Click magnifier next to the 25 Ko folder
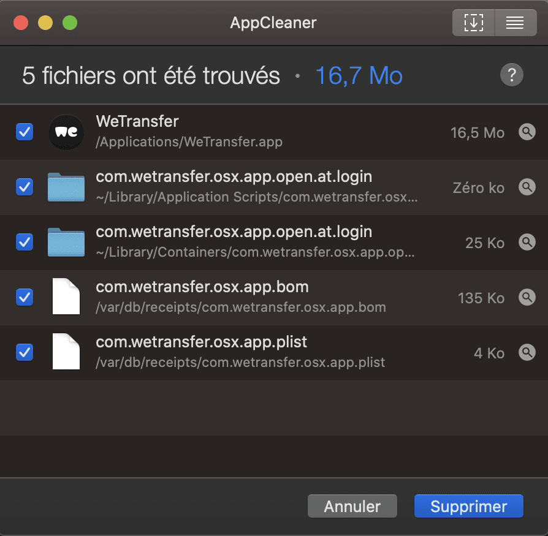Viewport: 548px width, 536px height. click(527, 243)
